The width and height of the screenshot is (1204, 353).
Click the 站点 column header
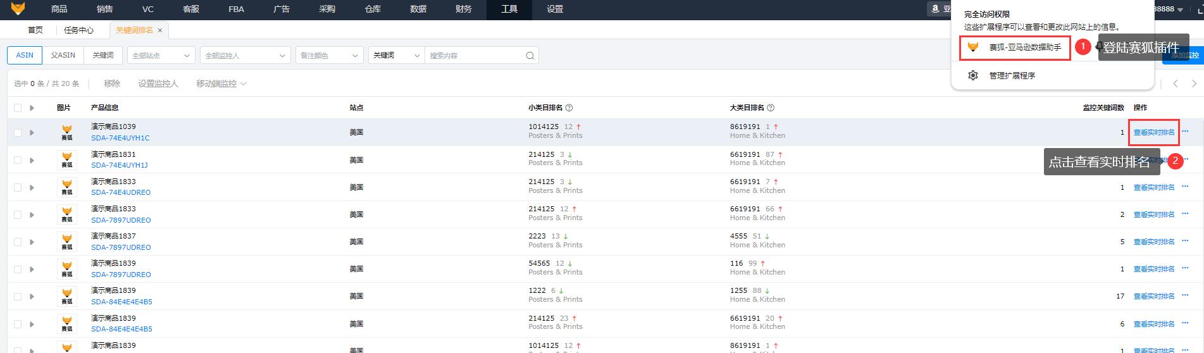pyautogui.click(x=356, y=108)
